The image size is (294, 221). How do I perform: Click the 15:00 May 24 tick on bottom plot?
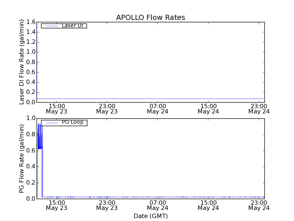point(208,205)
